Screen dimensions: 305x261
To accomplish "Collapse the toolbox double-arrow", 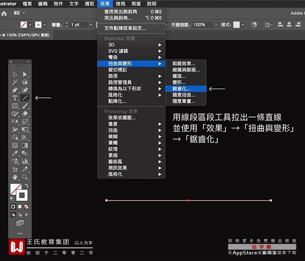I will pos(28,62).
